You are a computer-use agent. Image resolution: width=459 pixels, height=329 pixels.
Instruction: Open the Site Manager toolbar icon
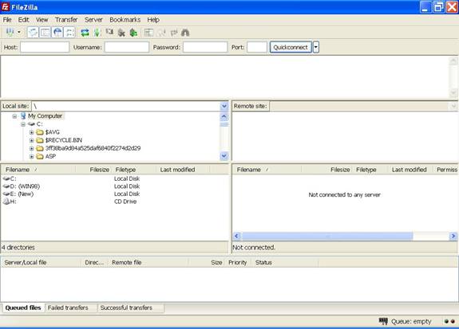click(x=10, y=32)
